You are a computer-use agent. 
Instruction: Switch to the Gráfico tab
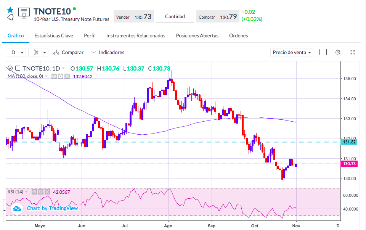pos(16,36)
